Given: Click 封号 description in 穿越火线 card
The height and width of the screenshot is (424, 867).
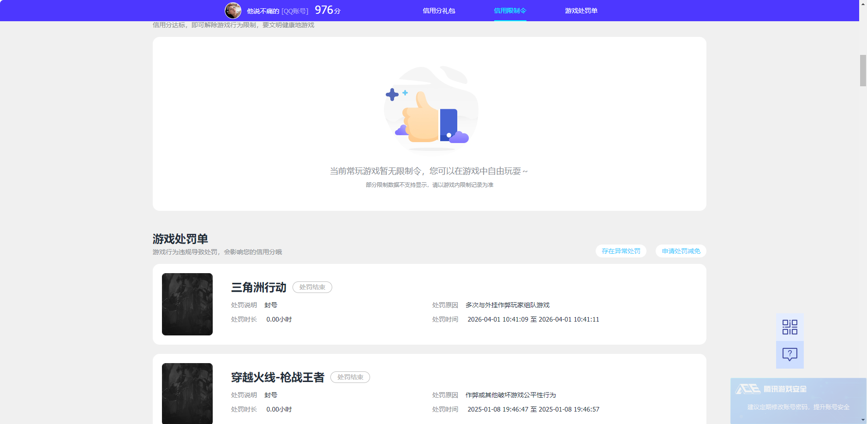Looking at the screenshot, I should coord(271,395).
